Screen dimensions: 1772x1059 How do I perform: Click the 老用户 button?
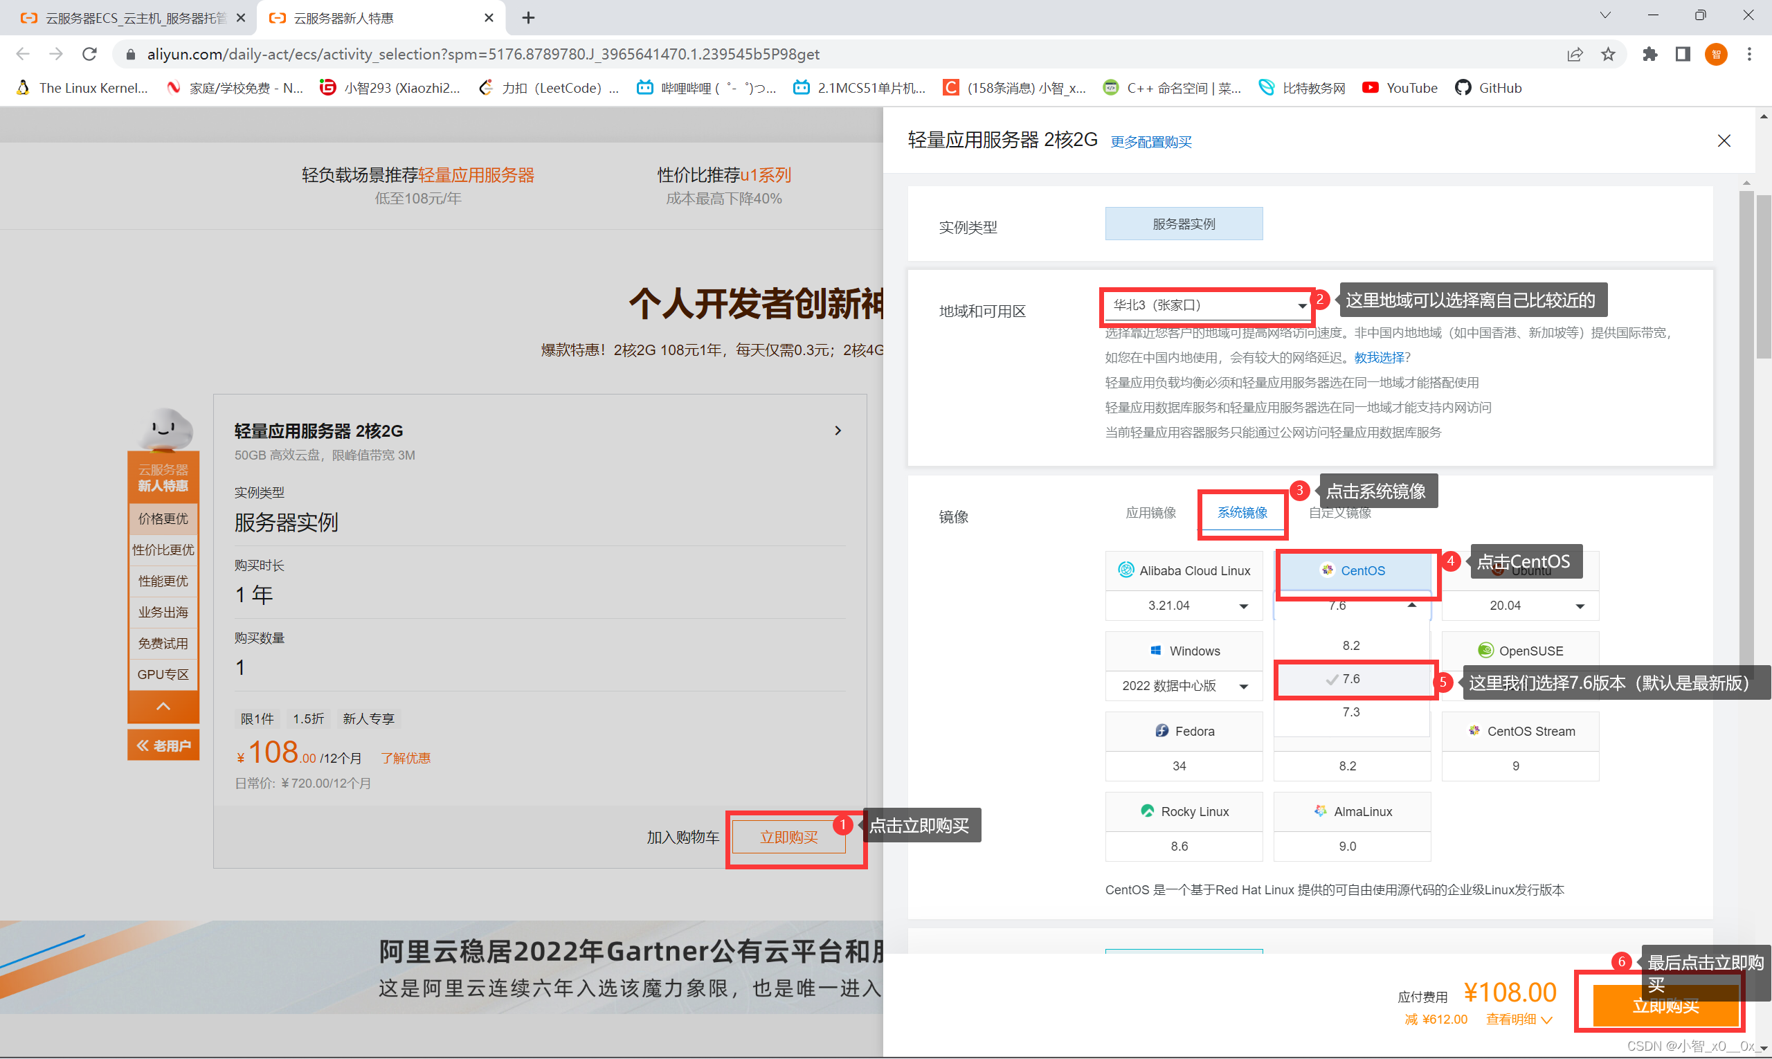coord(163,745)
